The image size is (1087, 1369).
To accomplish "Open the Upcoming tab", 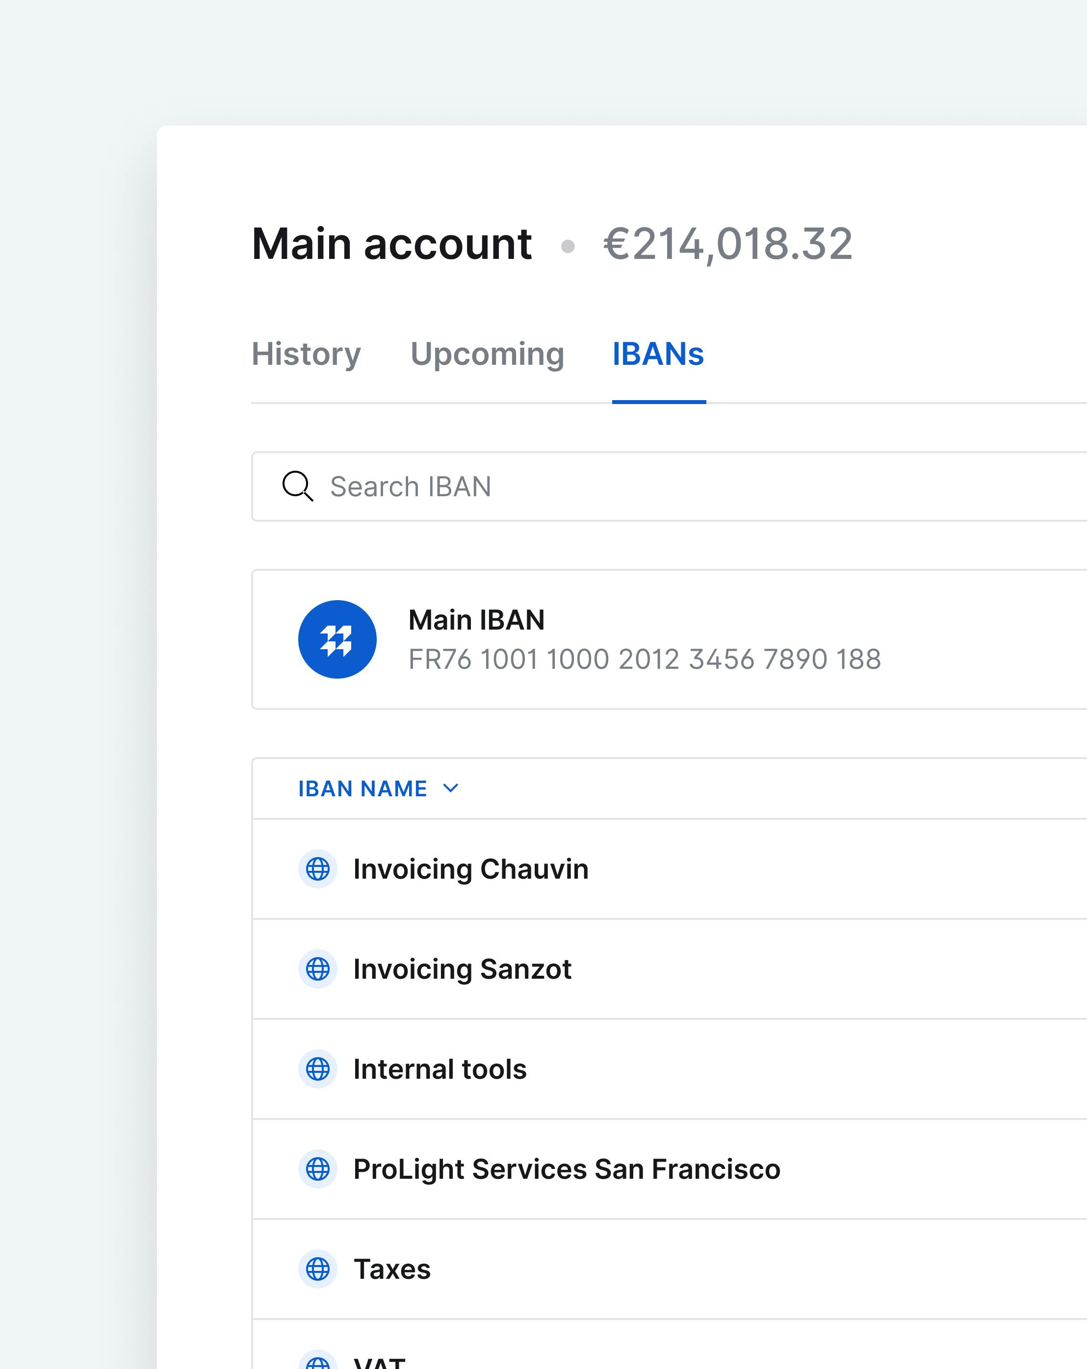I will (x=487, y=354).
